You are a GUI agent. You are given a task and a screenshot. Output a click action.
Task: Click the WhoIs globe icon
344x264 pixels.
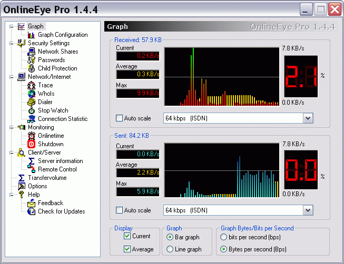[32, 94]
